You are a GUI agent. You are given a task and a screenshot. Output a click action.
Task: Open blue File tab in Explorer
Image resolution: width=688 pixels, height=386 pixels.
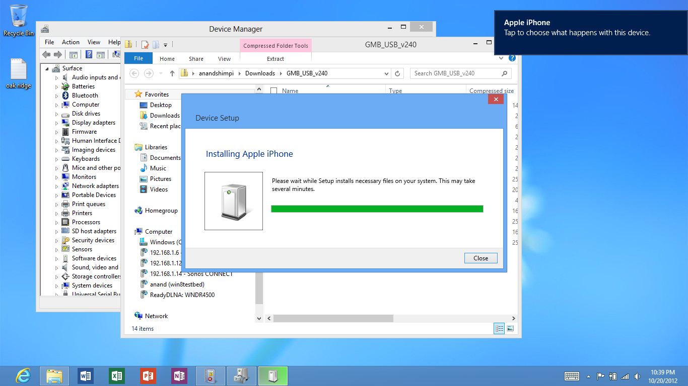tap(139, 58)
